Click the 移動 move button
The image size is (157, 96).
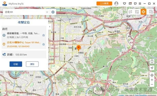[16, 64]
